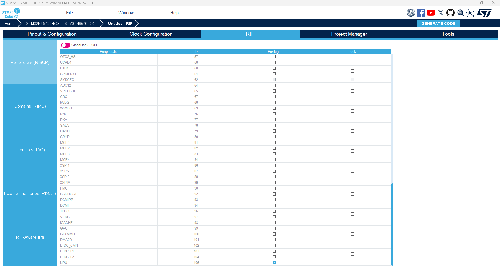Select the RIF tab
The height and width of the screenshot is (267, 500).
click(250, 34)
